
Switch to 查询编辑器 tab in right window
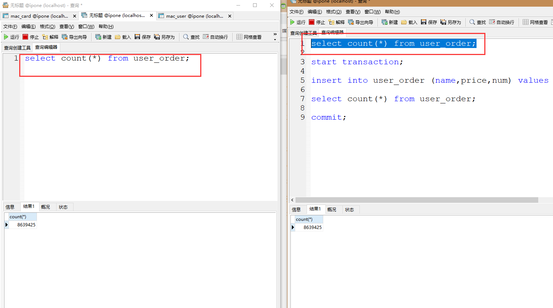332,32
